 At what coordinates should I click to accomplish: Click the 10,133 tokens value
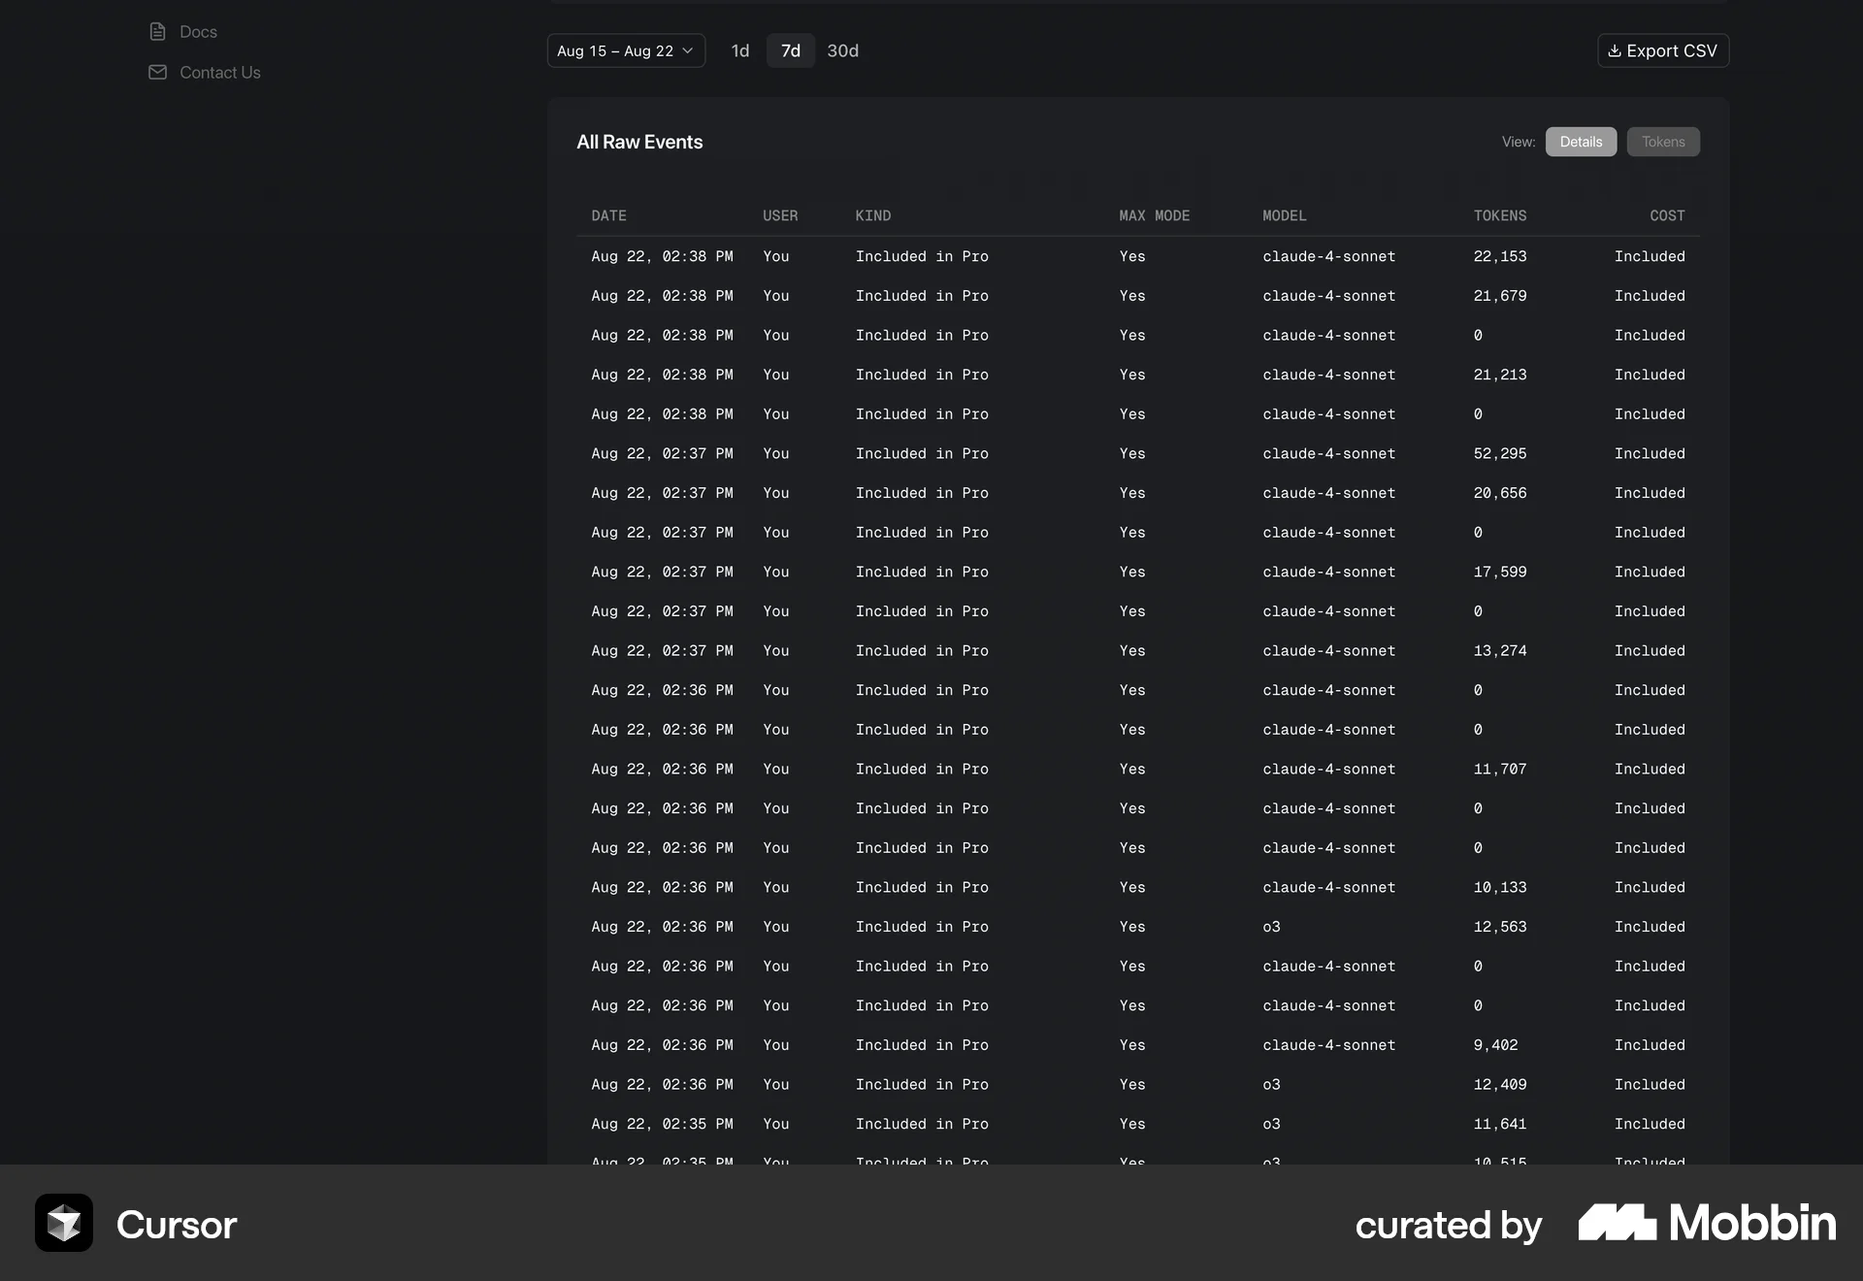click(x=1499, y=887)
